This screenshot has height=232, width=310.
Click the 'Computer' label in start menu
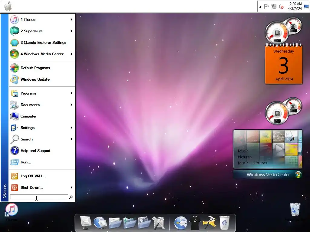tap(29, 116)
